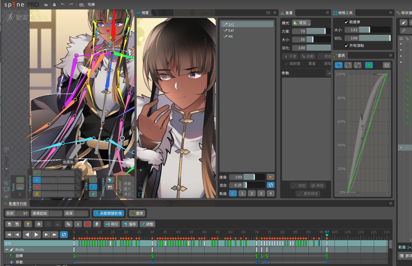Switch to the 預覽 tab

pos(143,12)
